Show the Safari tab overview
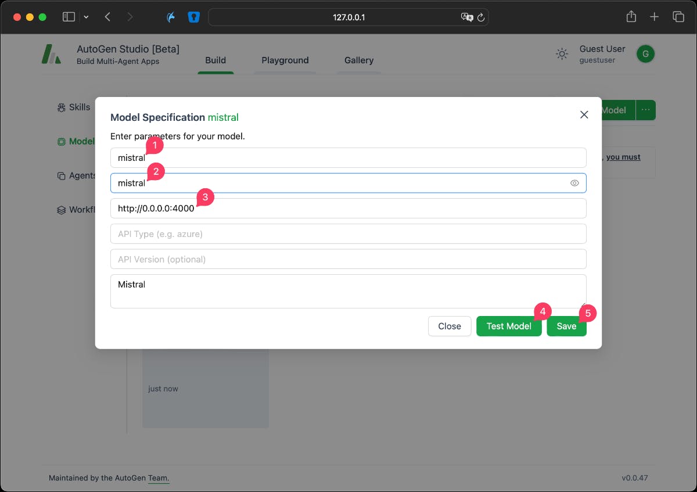 coord(678,17)
